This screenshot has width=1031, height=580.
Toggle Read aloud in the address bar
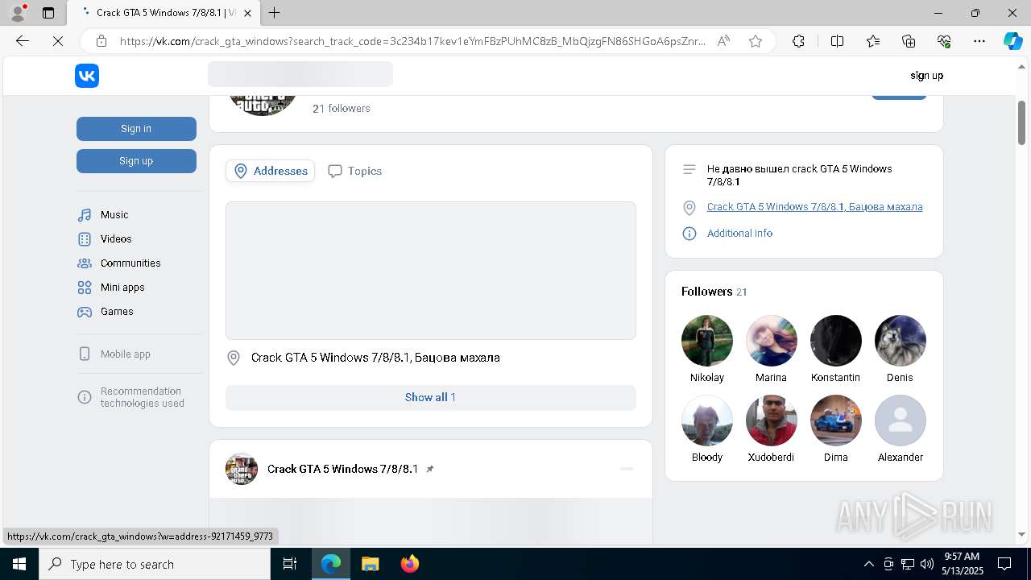tap(723, 41)
